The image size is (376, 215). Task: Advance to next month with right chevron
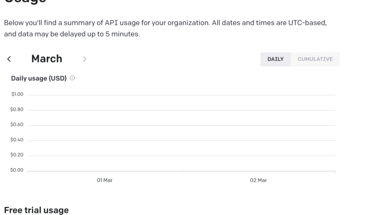(84, 59)
